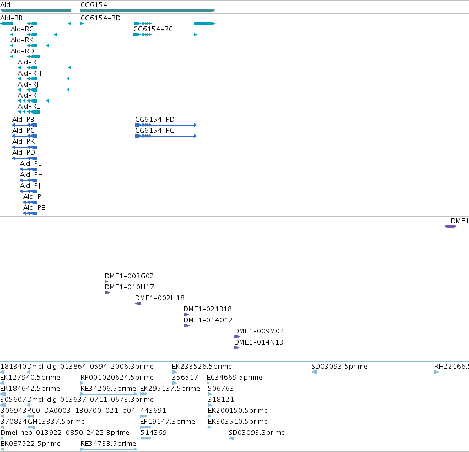Image resolution: width=469 pixels, height=452 pixels.
Task: Select the RE34206.5prime EST
Action: click(109, 394)
